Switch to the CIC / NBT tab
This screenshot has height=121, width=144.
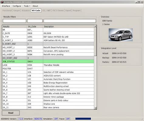tap(46, 10)
